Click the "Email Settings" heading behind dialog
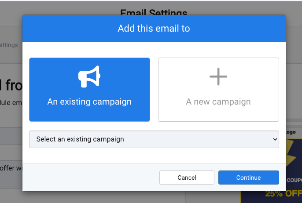Viewport: 302px width, 203px height. (154, 13)
